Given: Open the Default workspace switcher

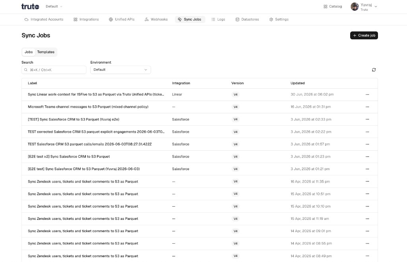Looking at the screenshot, I should 54,6.
